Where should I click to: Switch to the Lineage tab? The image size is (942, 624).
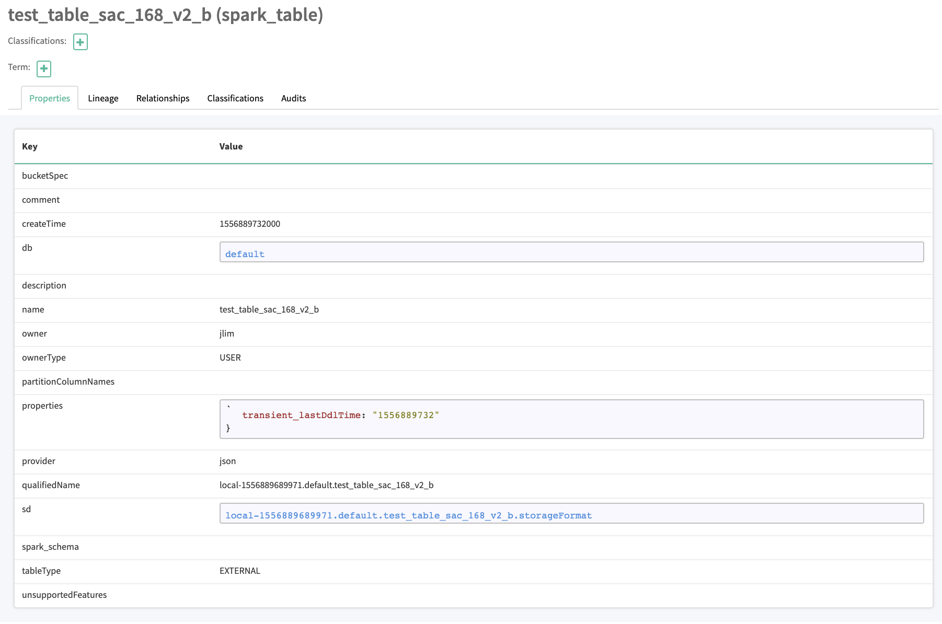103,98
